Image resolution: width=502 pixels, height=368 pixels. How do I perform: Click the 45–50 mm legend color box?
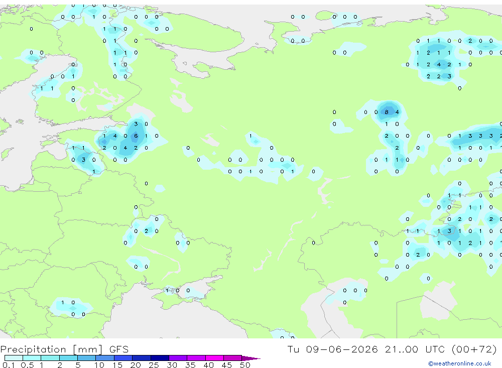(233, 358)
